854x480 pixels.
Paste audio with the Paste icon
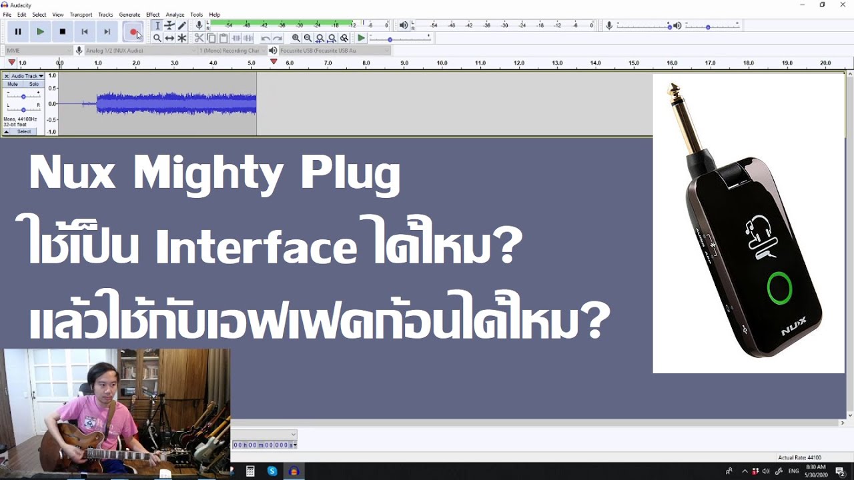tap(224, 38)
